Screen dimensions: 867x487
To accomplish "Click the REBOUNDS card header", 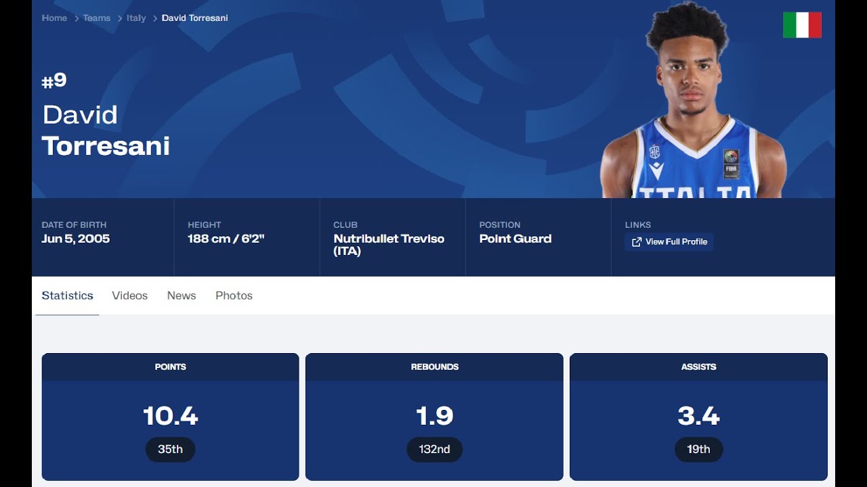I will (x=434, y=367).
